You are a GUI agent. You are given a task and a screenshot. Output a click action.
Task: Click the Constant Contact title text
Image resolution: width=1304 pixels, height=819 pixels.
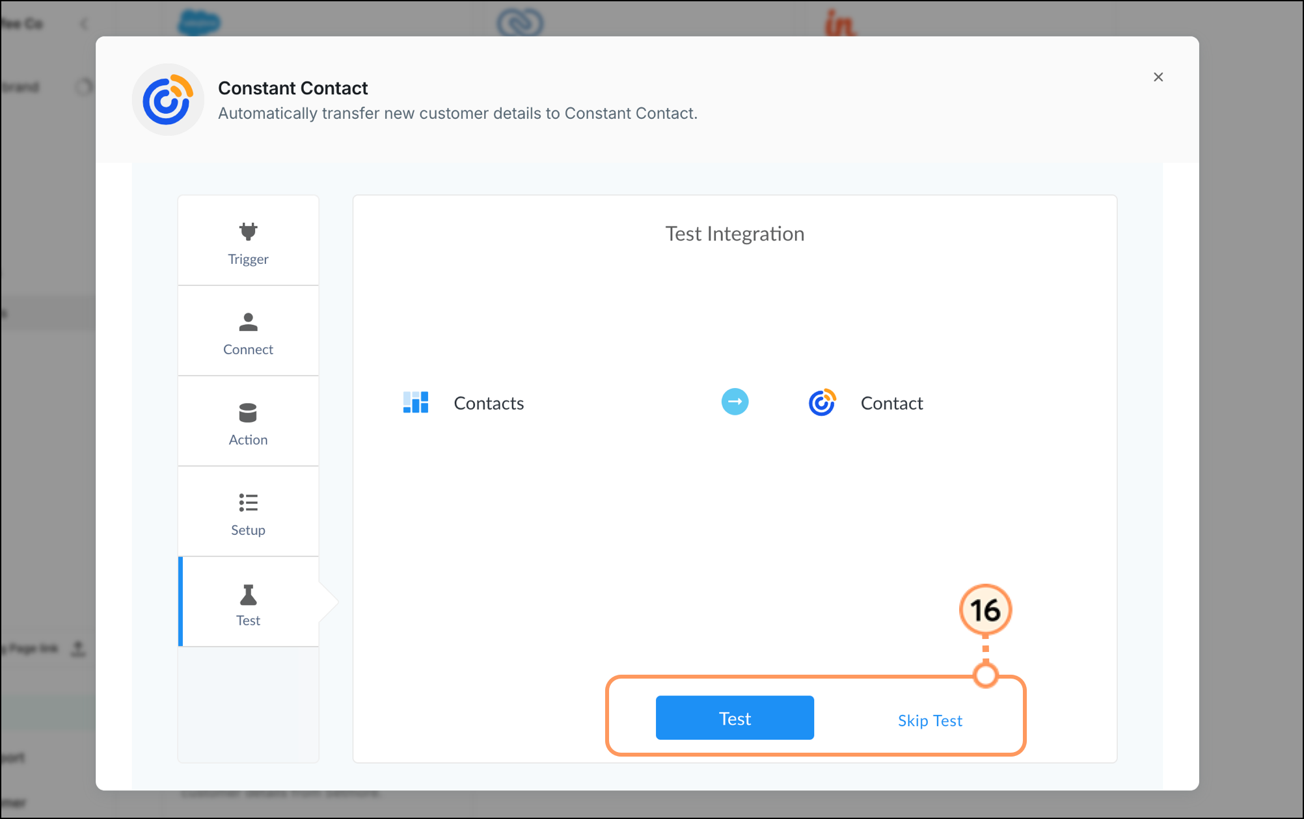click(293, 88)
